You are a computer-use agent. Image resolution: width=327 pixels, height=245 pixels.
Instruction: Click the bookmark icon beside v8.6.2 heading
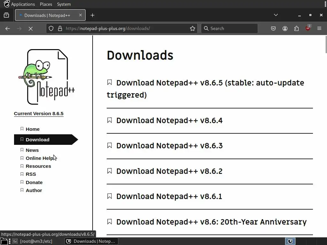point(110,171)
